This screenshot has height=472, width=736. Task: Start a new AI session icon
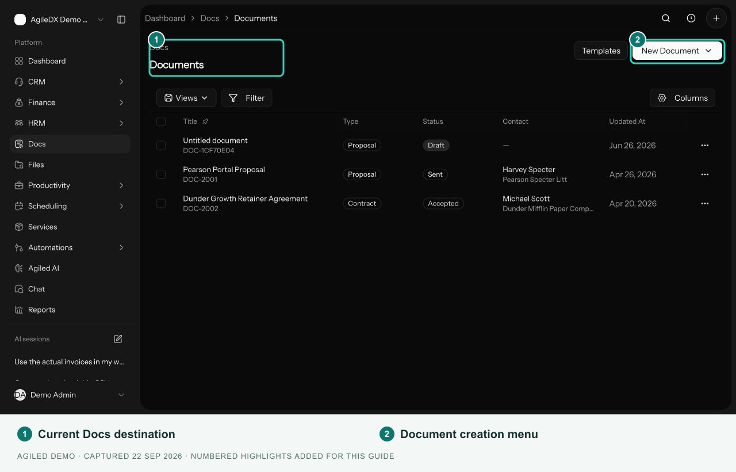[x=118, y=339]
